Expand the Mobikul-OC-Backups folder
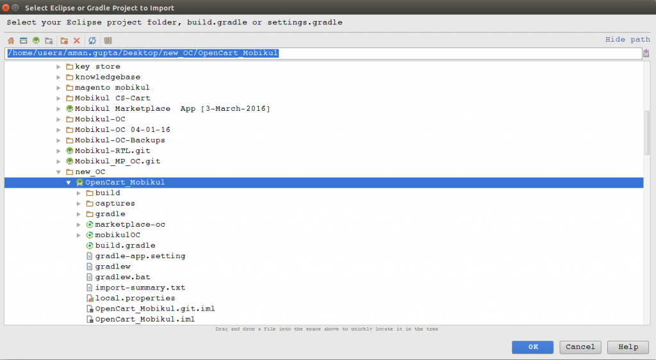This screenshot has width=656, height=360. tap(58, 140)
